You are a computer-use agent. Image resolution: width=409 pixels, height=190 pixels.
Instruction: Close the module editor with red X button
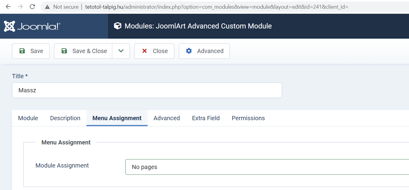pyautogui.click(x=154, y=51)
